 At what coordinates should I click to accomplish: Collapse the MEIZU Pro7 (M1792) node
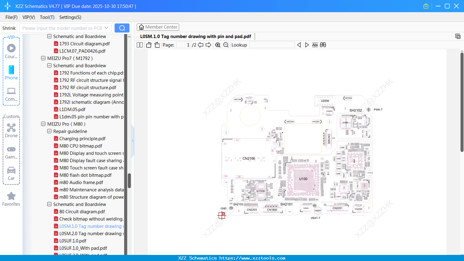[43, 58]
